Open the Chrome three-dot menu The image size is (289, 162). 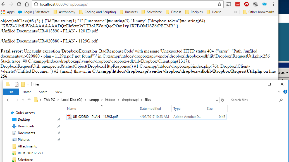pyautogui.click(x=273, y=4)
